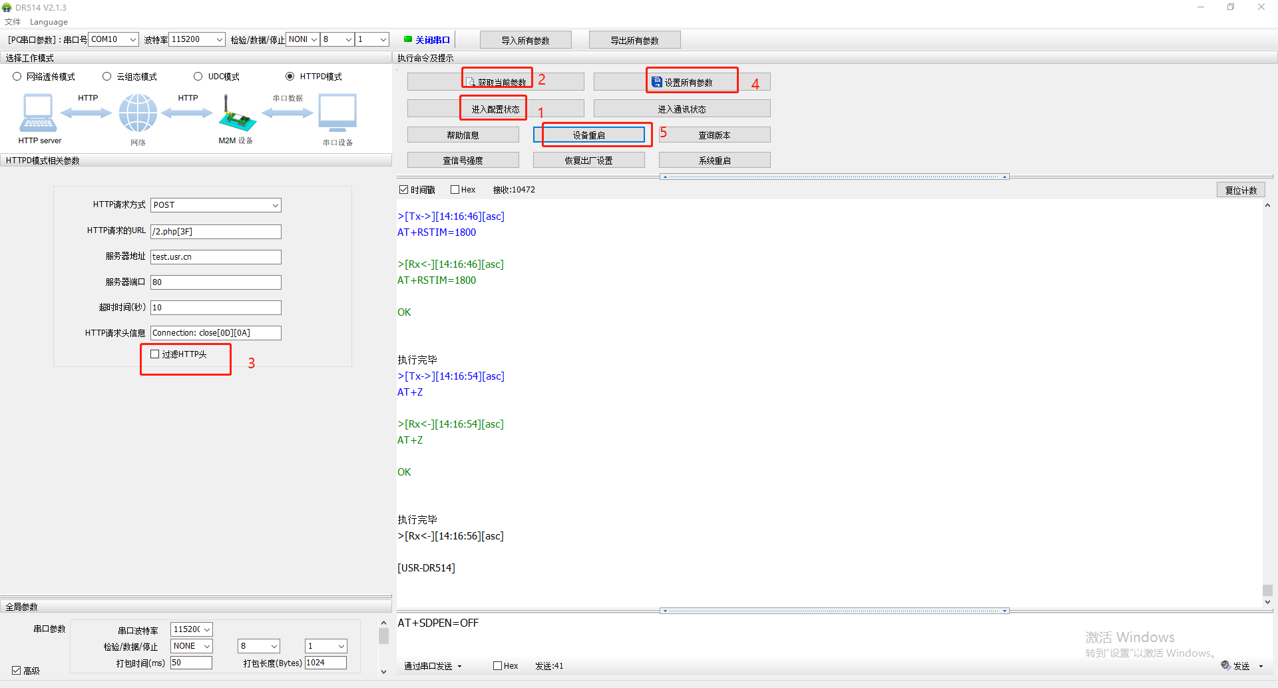
Task: Open the 115200 baud rate dropdown in top bar
Action: (219, 39)
